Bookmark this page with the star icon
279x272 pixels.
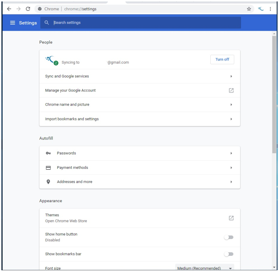(x=249, y=9)
